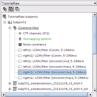Select right(1): LCMV/filter (Unconstr/trace, 5-296ms)

tap(56, 78)
